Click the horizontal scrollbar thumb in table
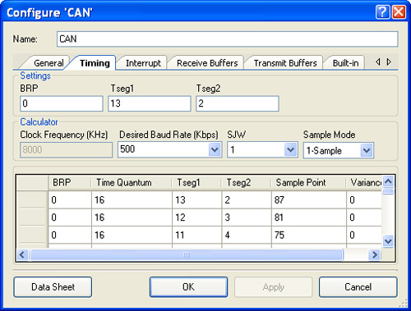The height and width of the screenshot is (311, 411). point(187,255)
